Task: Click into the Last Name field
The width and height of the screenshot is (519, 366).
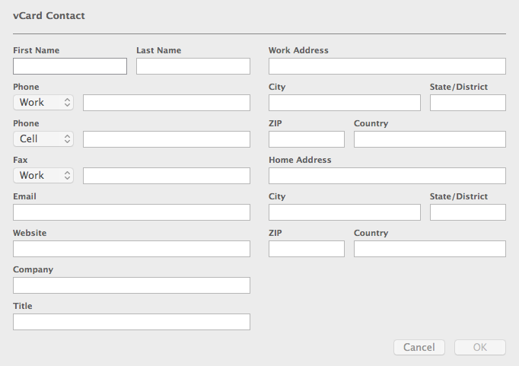Action: coord(193,66)
